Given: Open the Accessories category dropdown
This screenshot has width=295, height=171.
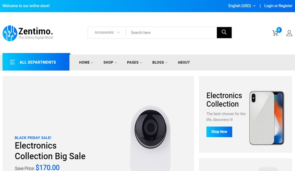Looking at the screenshot, I should tap(107, 33).
